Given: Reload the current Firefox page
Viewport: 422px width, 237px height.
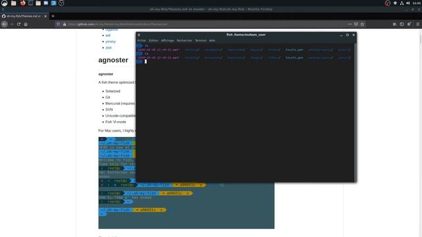Looking at the screenshot, I should (18, 24).
